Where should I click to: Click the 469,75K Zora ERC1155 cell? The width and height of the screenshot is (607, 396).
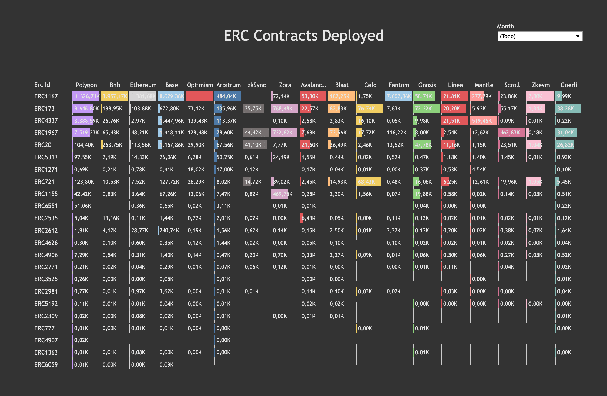tap(282, 194)
